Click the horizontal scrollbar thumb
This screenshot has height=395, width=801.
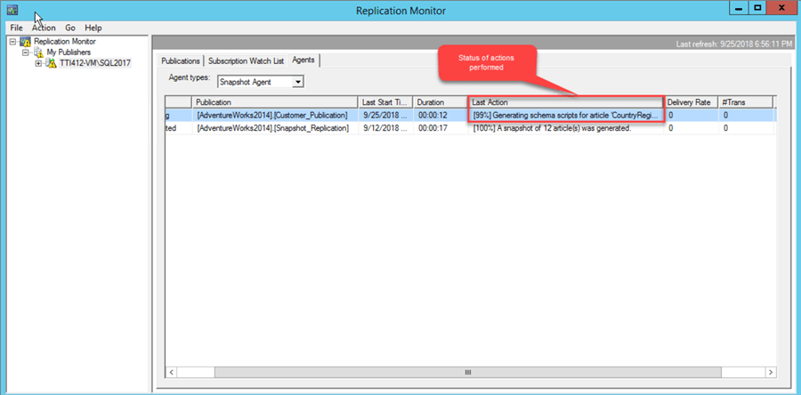[467, 372]
